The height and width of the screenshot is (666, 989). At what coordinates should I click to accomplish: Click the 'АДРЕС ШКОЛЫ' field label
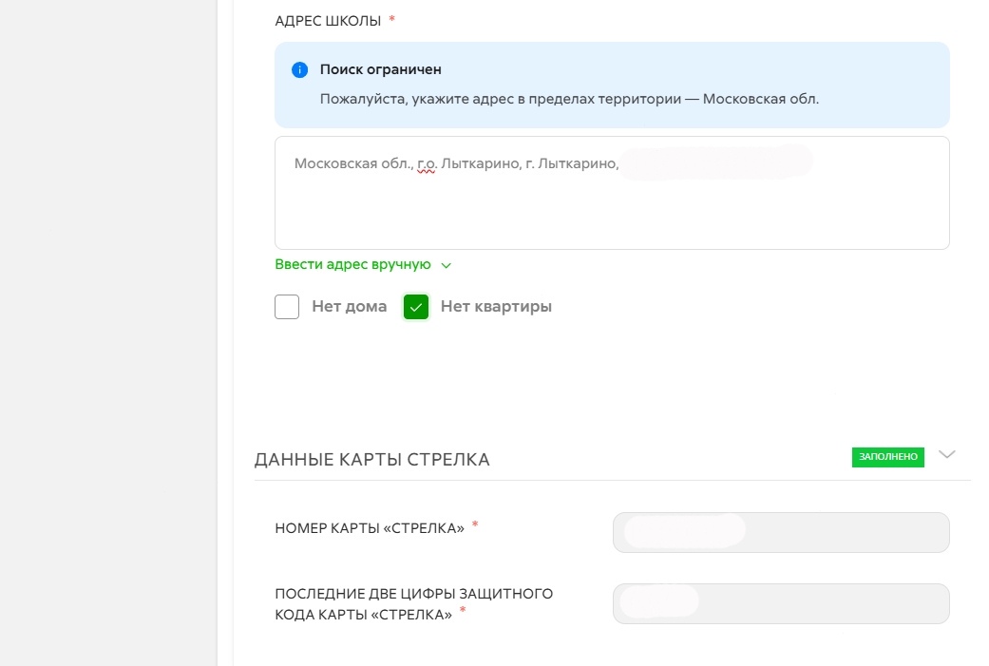328,20
